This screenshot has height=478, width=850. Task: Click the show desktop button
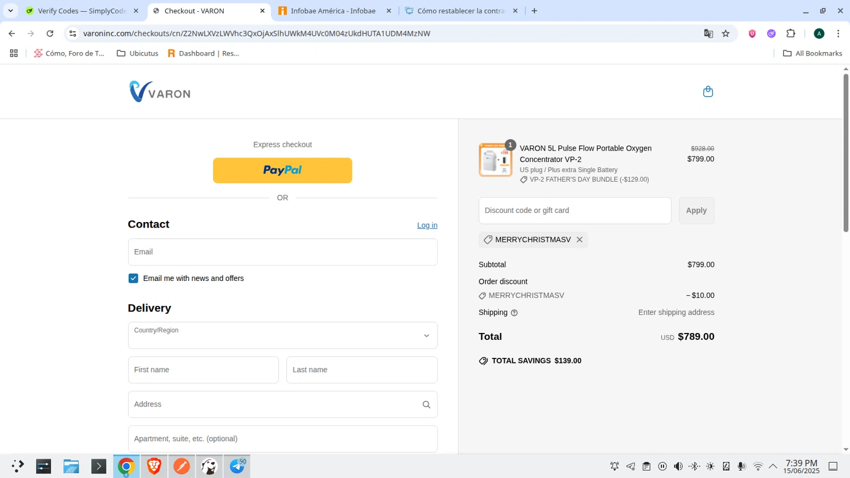(833, 466)
